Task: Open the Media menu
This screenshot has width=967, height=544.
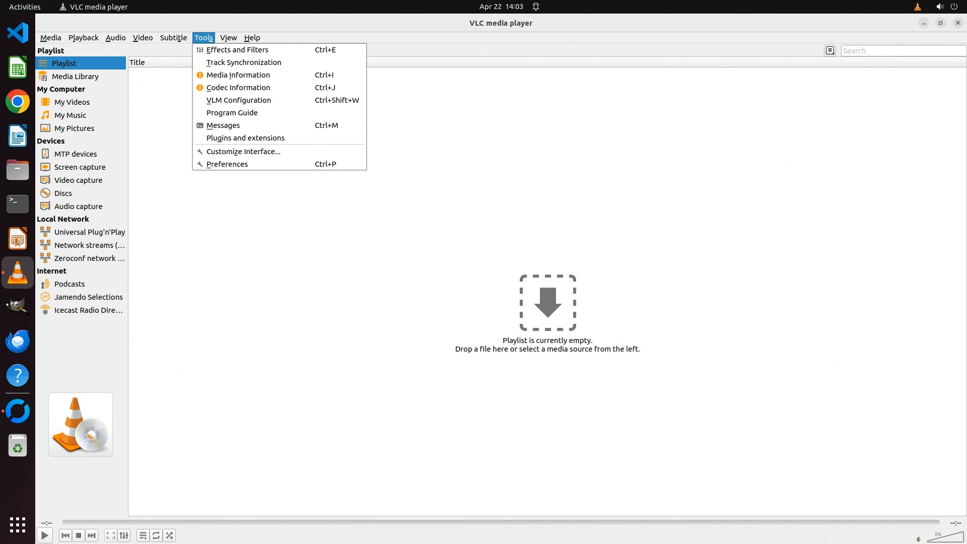Action: (50, 38)
